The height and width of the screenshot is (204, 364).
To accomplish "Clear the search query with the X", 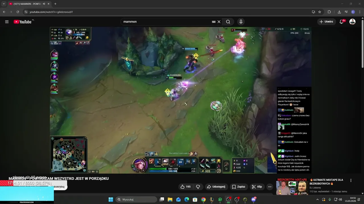I will point(219,22).
